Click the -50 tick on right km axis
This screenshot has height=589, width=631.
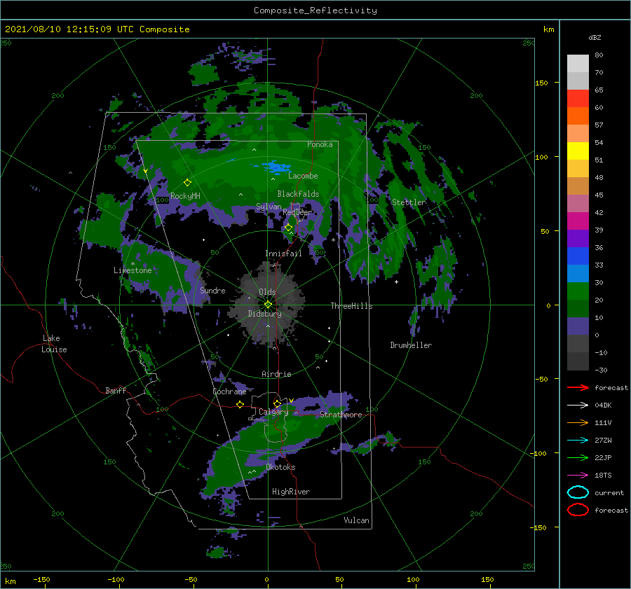541,379
